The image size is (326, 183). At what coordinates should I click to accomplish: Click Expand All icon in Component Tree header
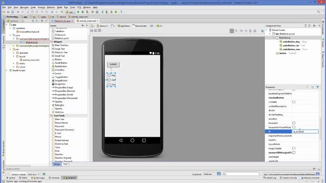(306, 26)
